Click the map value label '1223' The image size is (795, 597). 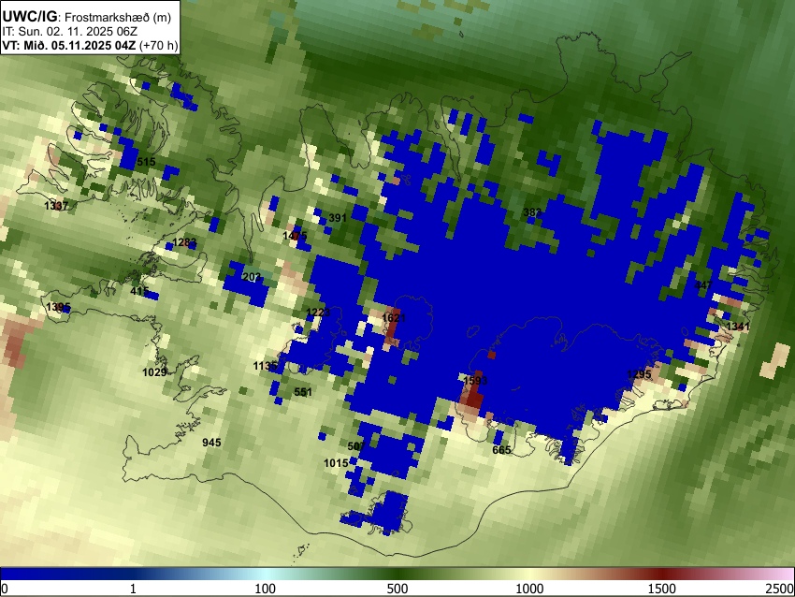318,313
